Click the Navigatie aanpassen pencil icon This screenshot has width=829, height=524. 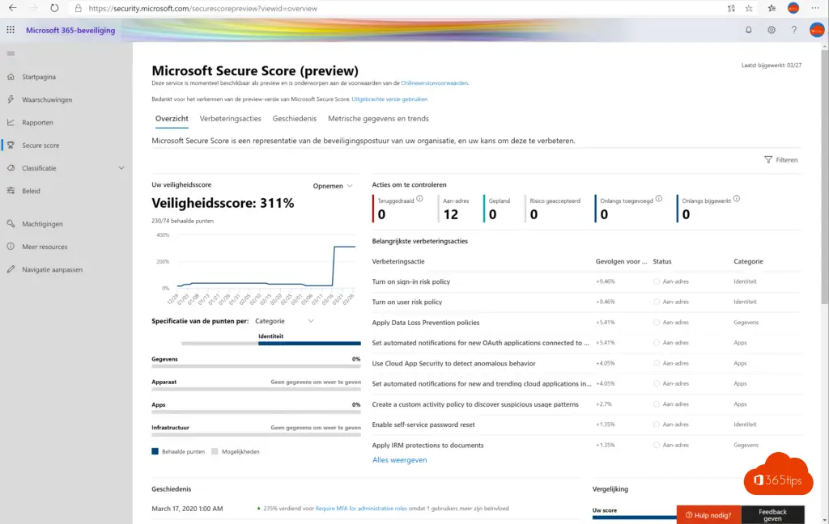(11, 269)
